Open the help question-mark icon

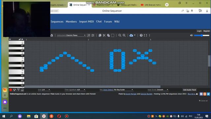tap(141, 35)
